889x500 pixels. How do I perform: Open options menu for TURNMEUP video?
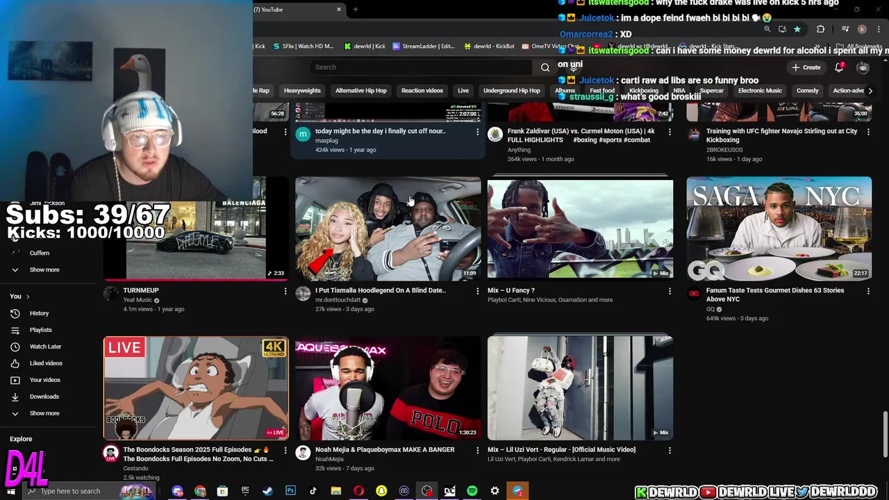tap(285, 291)
